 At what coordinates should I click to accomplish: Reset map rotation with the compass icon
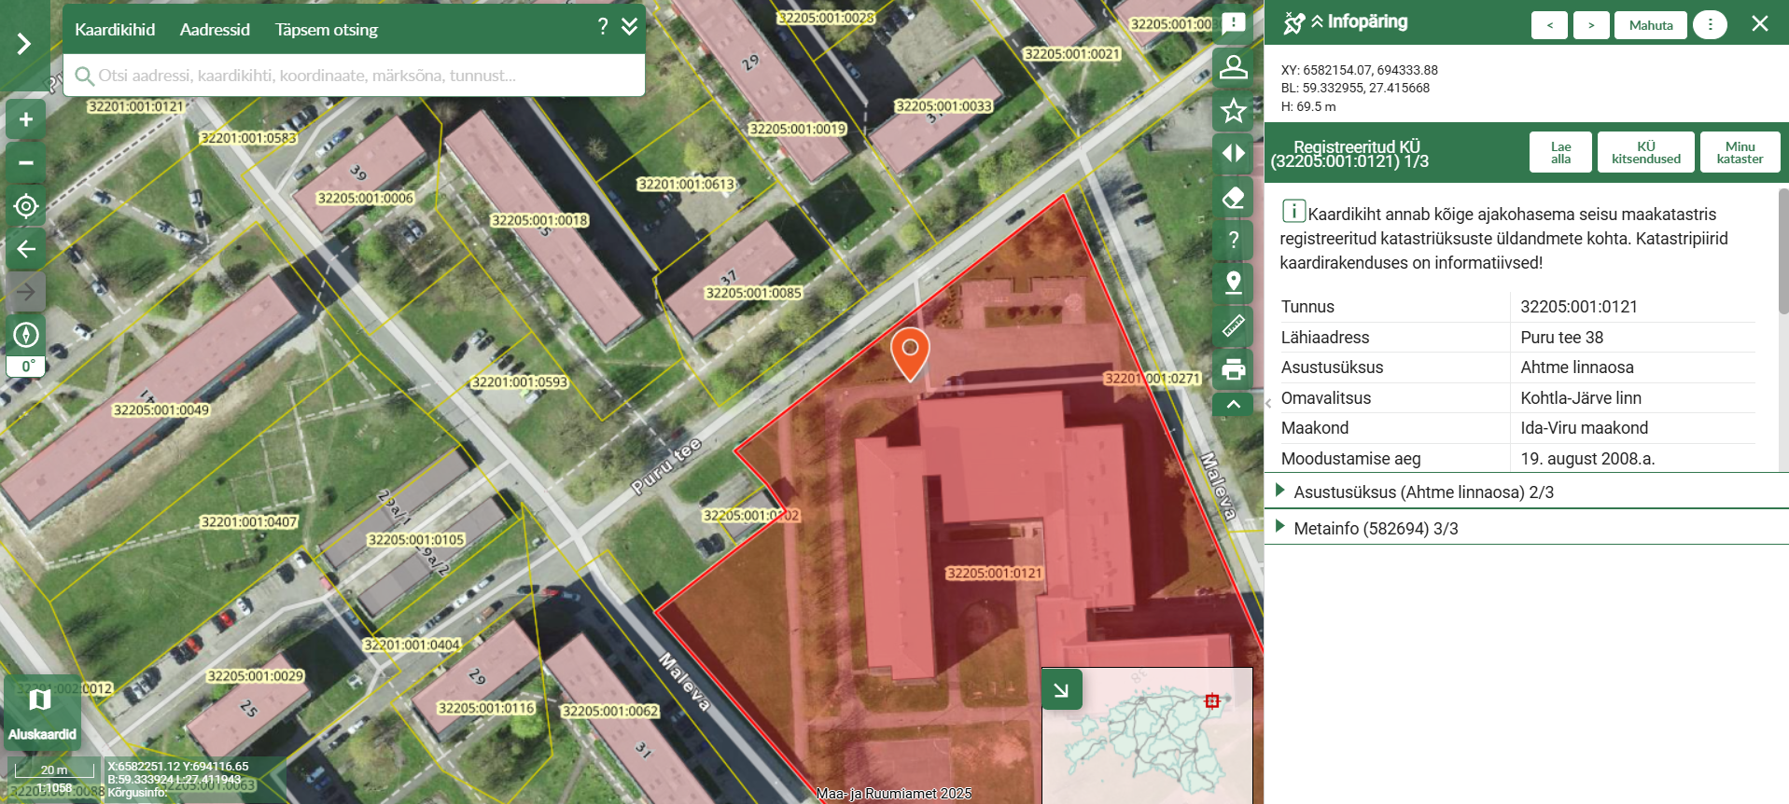tap(26, 334)
